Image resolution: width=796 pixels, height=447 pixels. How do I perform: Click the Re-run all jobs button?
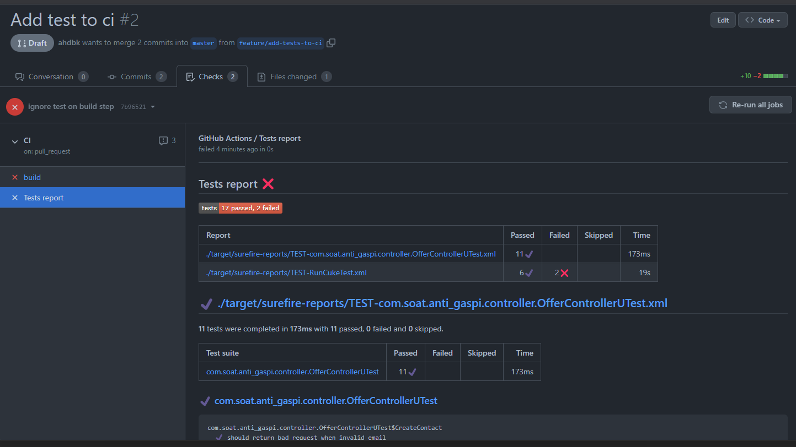coord(751,105)
